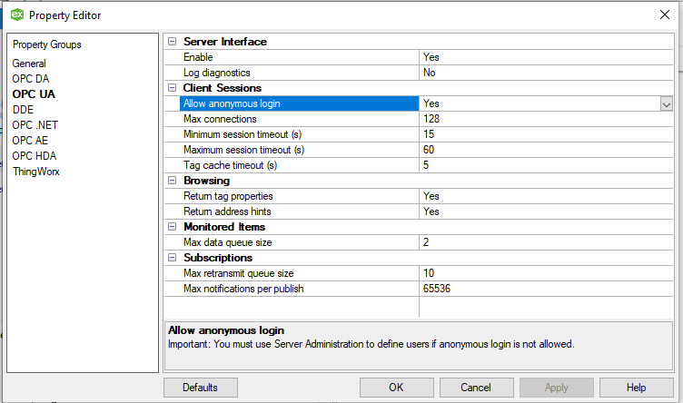The height and width of the screenshot is (403, 683).
Task: Collapse the Monitored Items section
Action: [172, 227]
